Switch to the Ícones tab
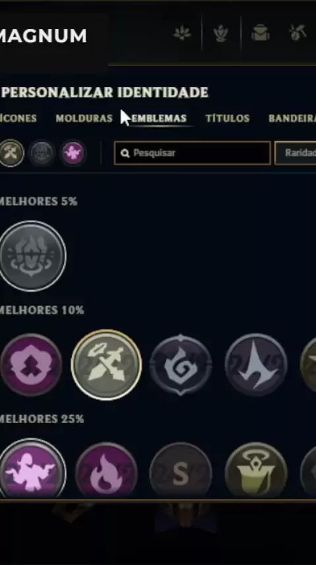The width and height of the screenshot is (316, 565). coord(18,118)
